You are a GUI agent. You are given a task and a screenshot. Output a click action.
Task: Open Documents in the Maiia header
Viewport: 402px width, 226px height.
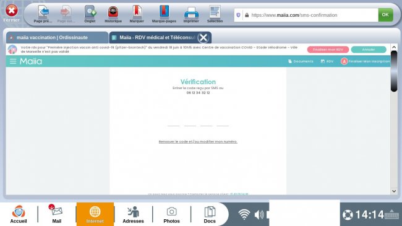click(301, 61)
